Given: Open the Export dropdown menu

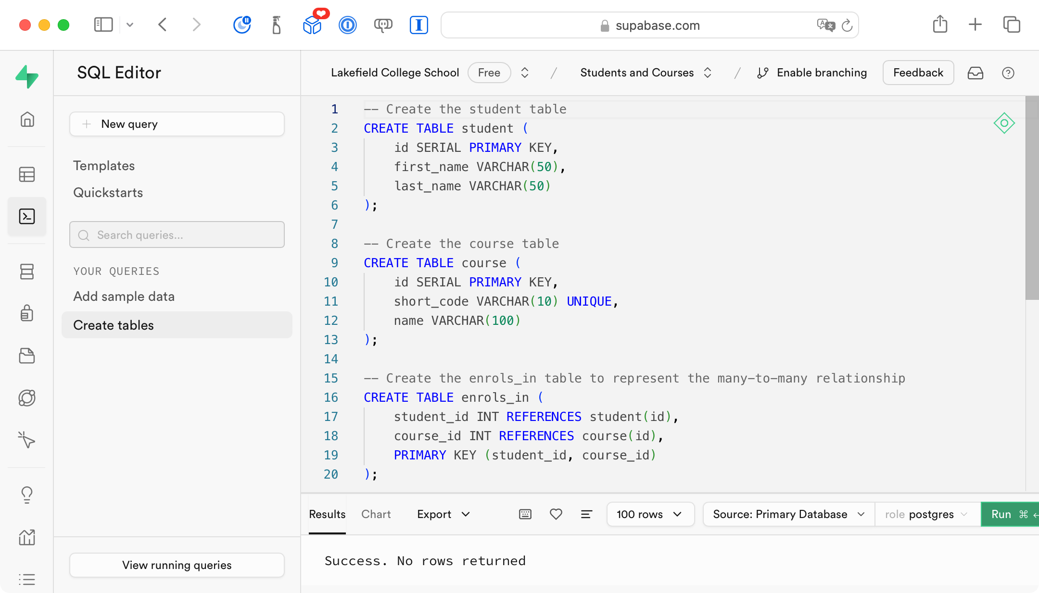Looking at the screenshot, I should 443,514.
